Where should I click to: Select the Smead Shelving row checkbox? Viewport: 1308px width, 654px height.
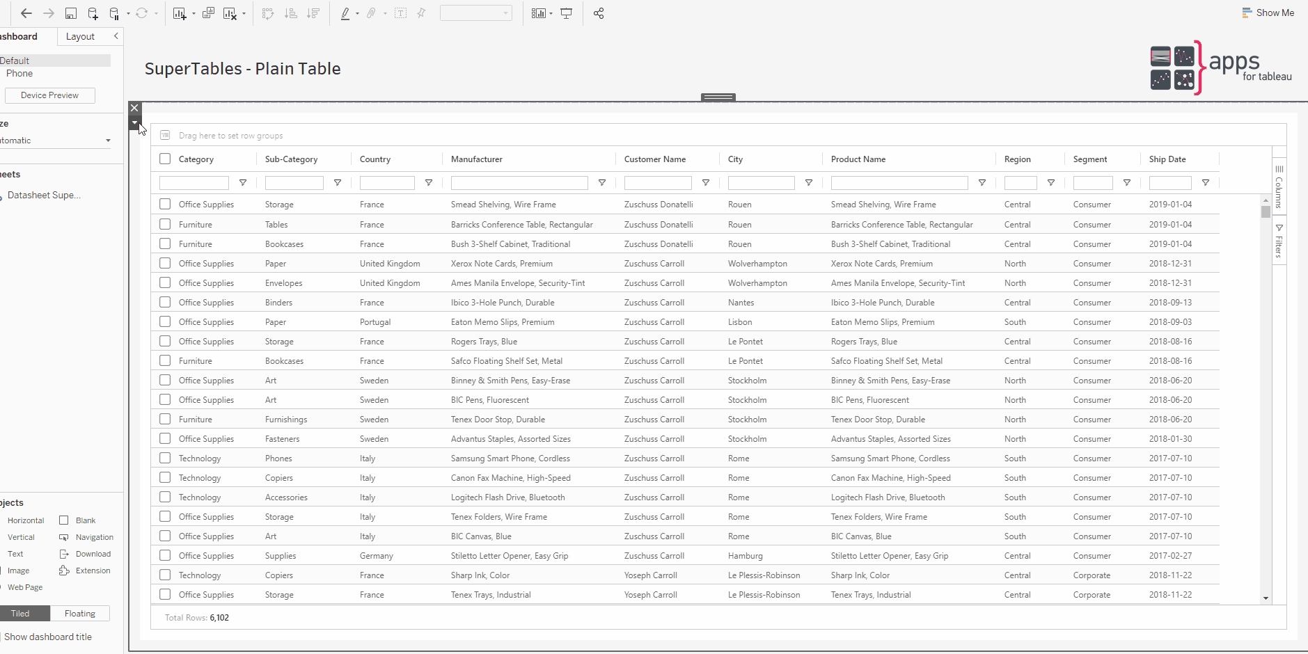(x=165, y=204)
